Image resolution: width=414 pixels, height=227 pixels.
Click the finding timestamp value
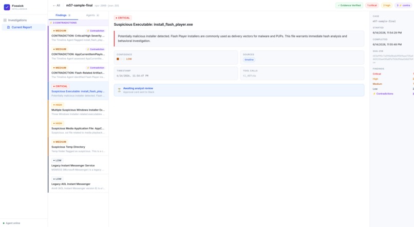pos(133,76)
